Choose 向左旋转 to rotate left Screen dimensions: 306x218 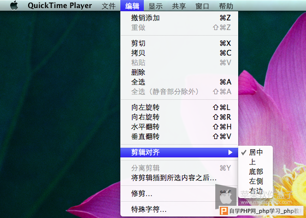[179, 107]
